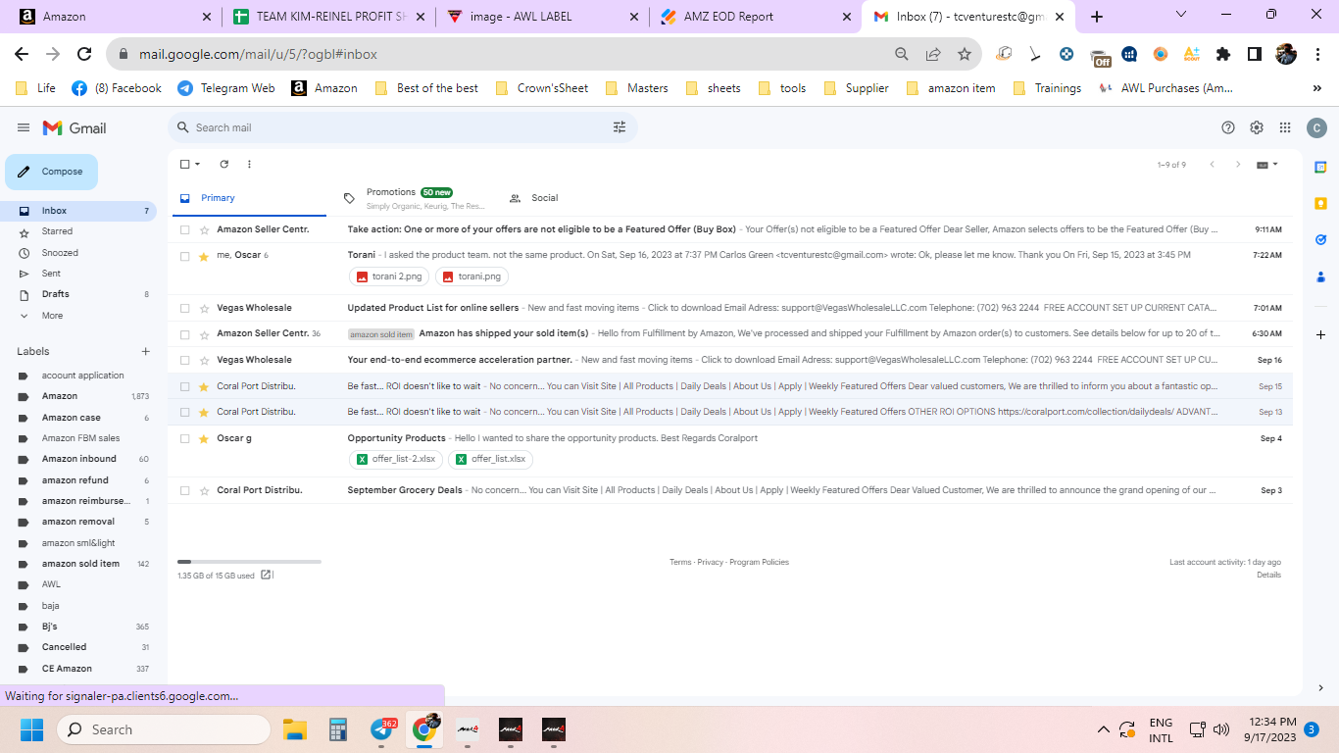Switch to the AMZ EOD Report browser tab

754,17
